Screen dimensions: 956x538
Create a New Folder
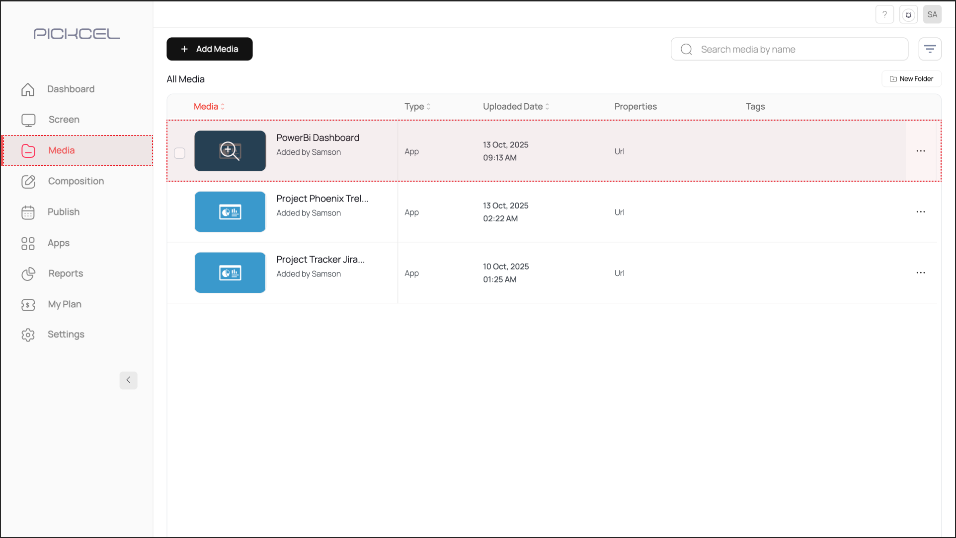[x=911, y=79]
